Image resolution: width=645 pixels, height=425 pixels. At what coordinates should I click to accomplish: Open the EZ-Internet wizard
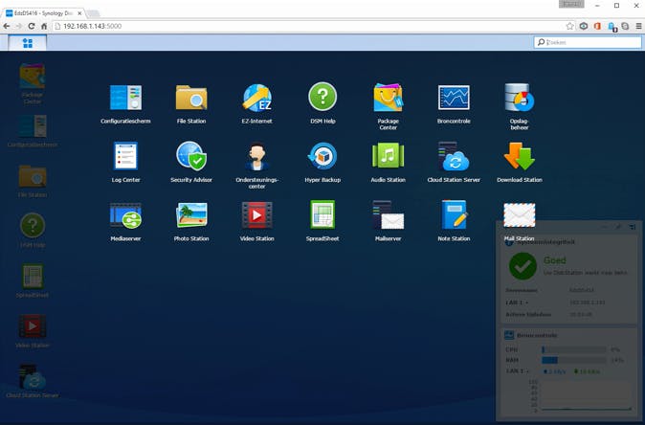256,98
